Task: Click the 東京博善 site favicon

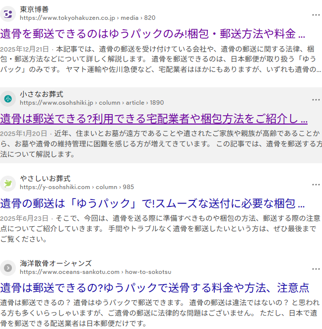Action: tap(8, 14)
